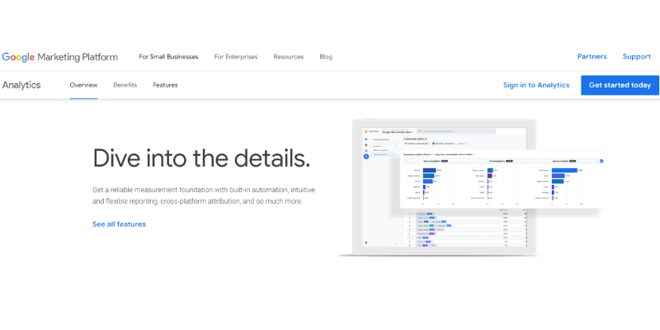660x330 pixels.
Task: Click the blue checkmark on the touchpoints card
Action: coord(601,161)
